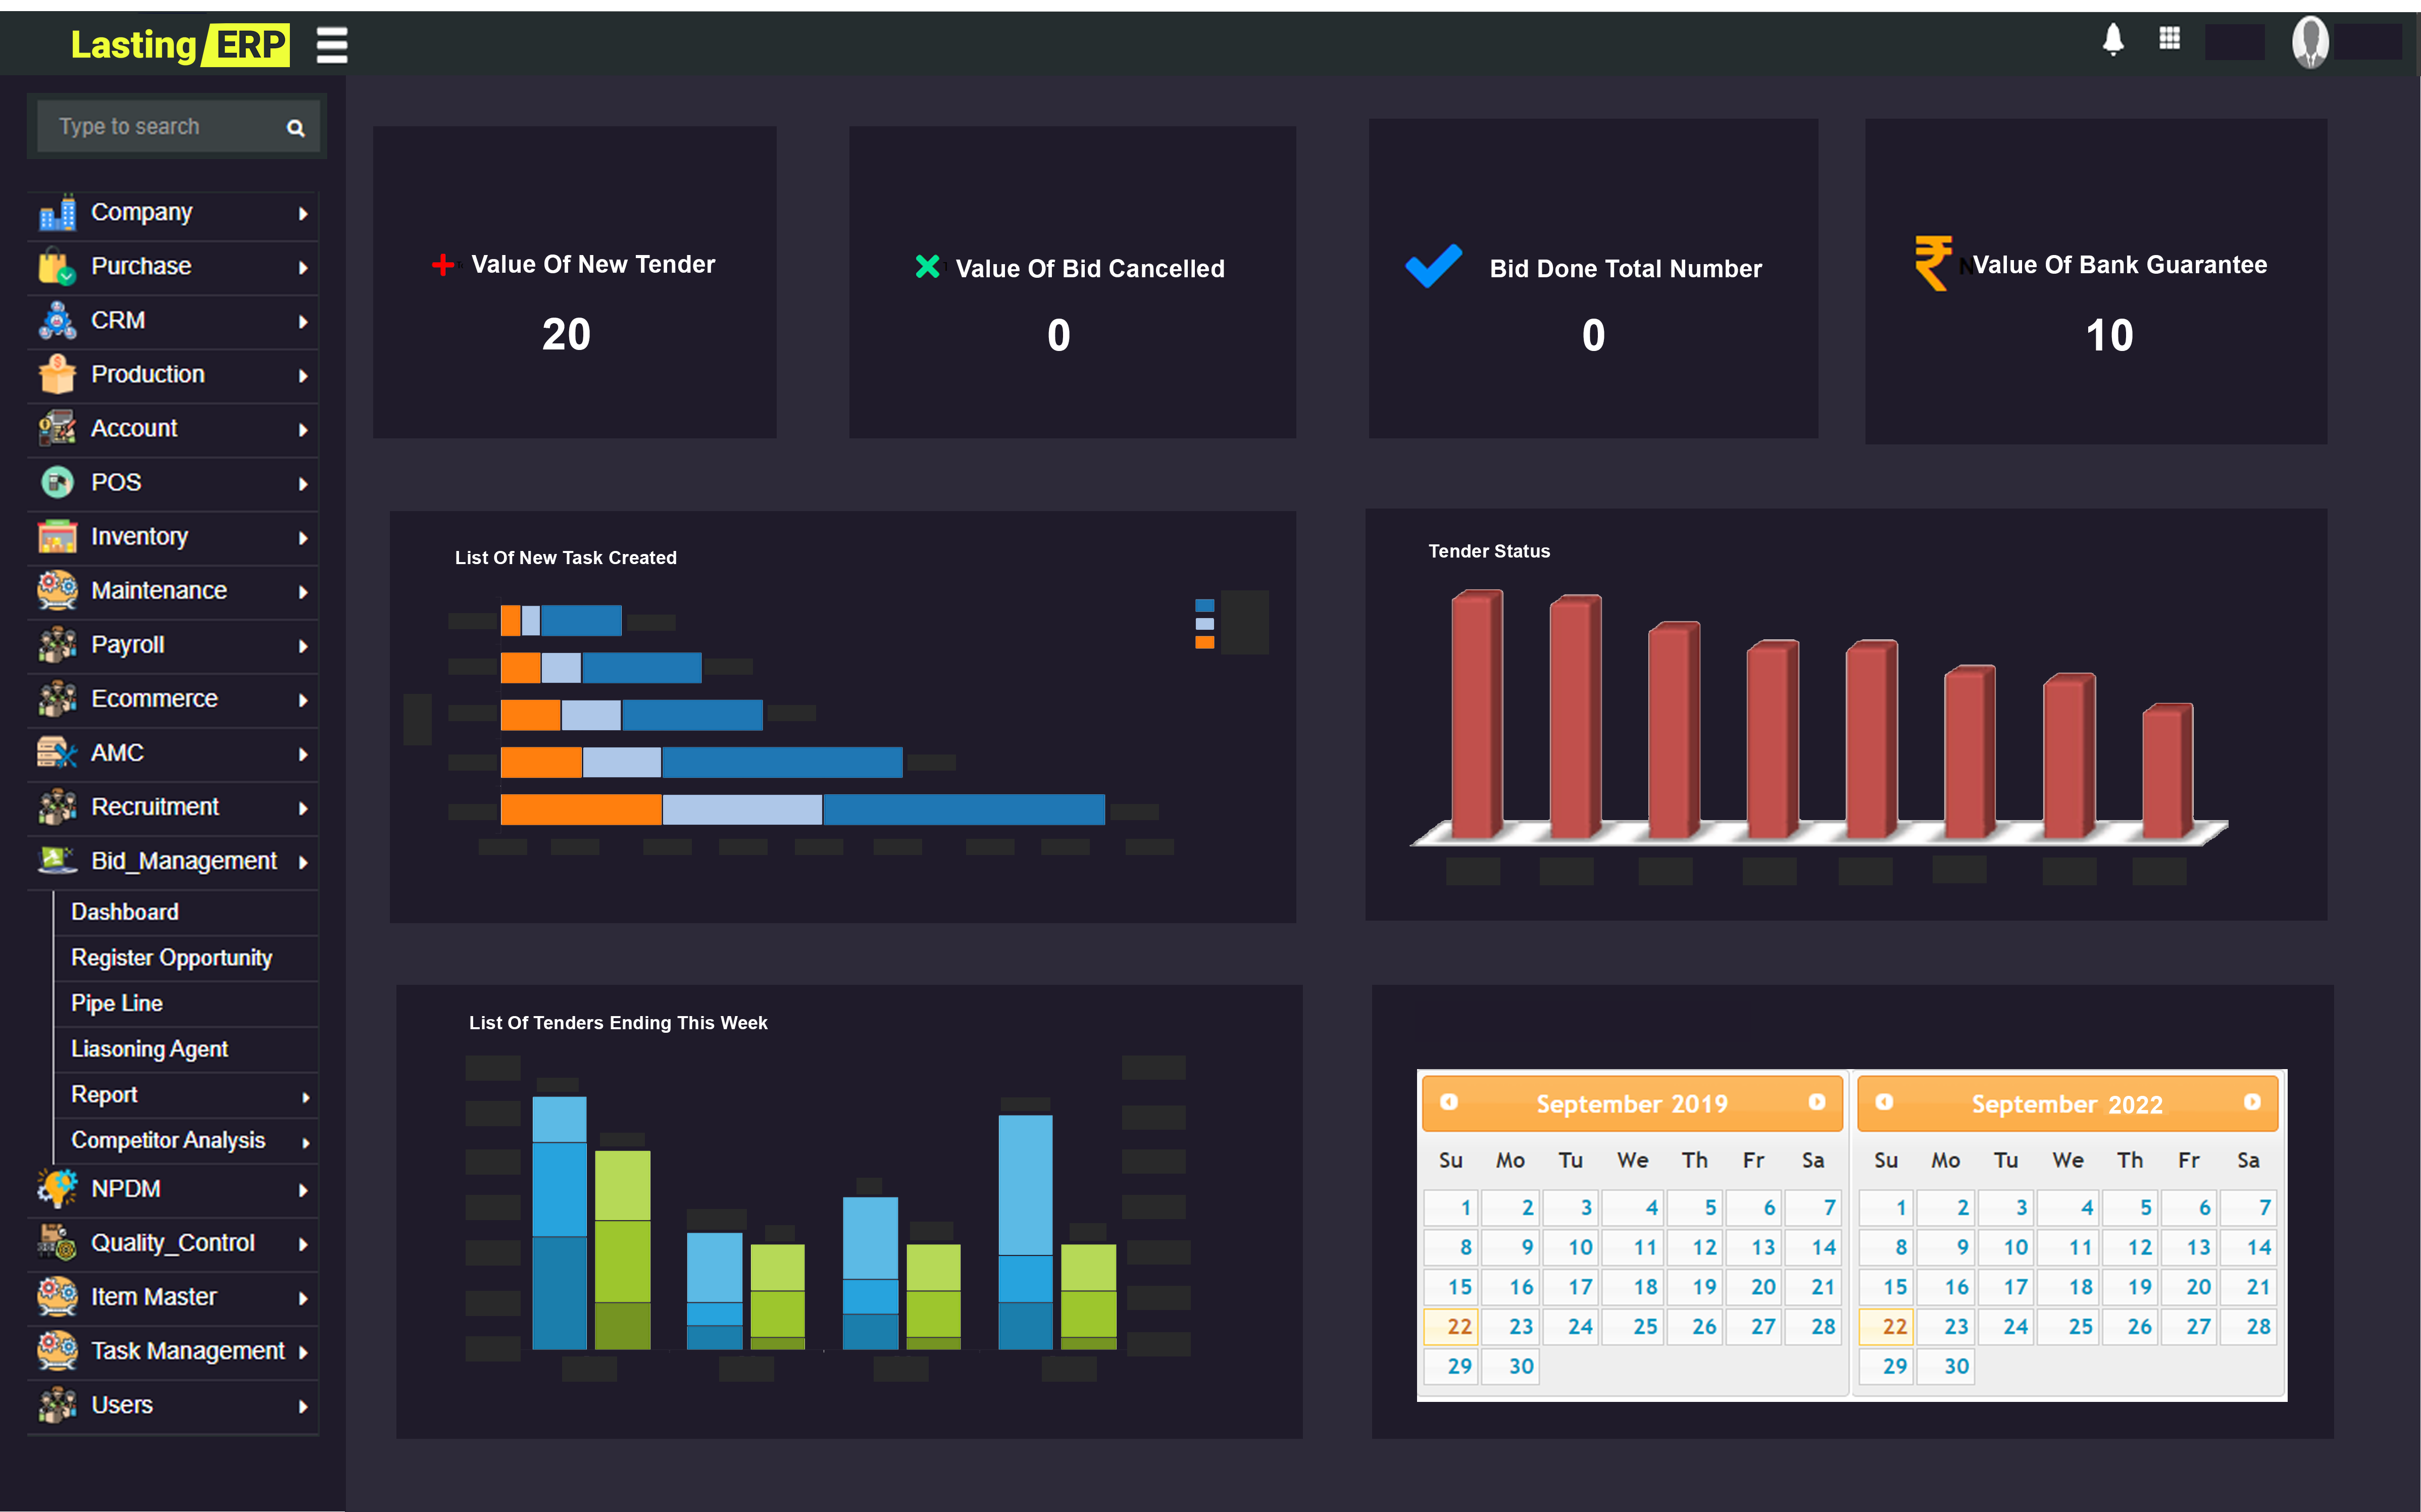Go to next month in September 2019 calendar
This screenshot has width=2421, height=1512.
(1816, 1102)
